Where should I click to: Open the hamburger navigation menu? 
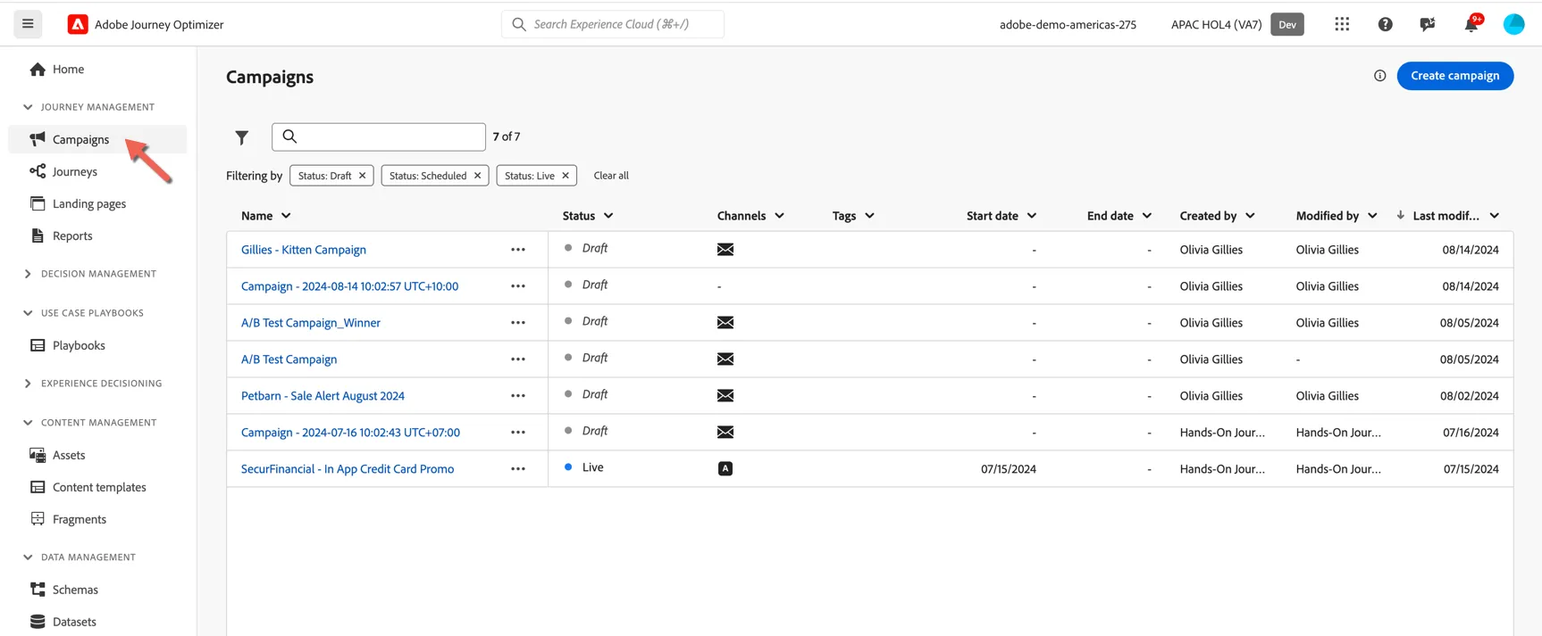click(28, 24)
